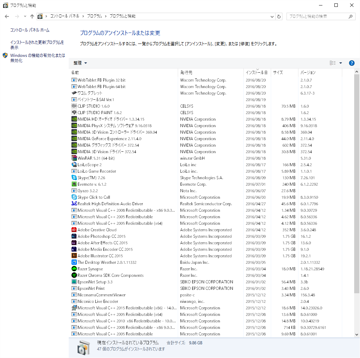Sort by 発行元 column header

coord(211,73)
